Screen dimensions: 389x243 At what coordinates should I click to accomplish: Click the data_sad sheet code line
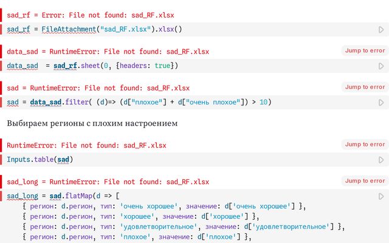[x=92, y=66]
